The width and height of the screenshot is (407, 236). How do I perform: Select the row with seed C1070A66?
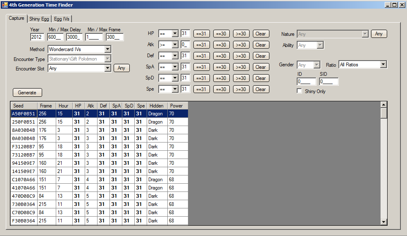(x=100, y=180)
